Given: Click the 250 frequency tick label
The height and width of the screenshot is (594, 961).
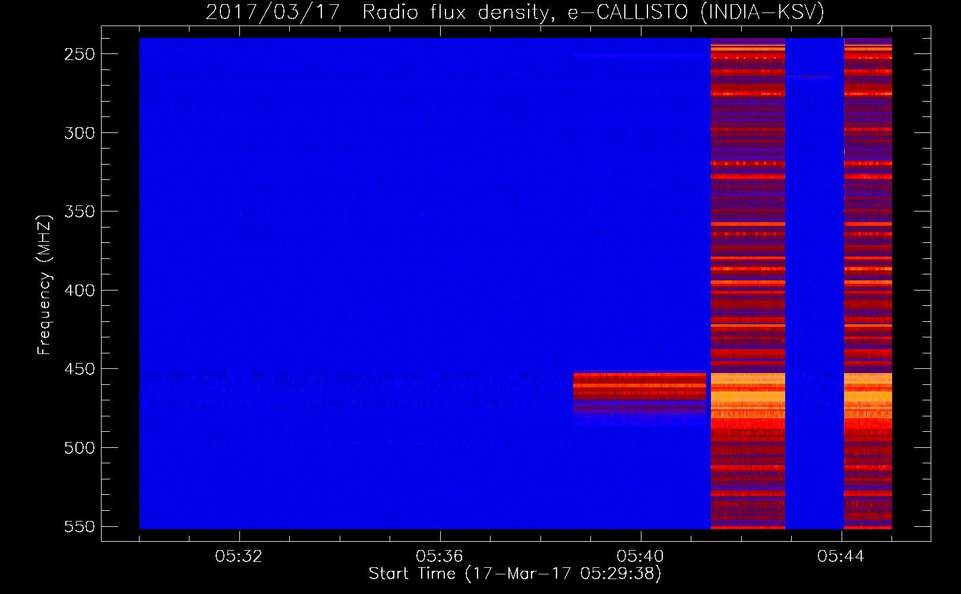Looking at the screenshot, I should tap(80, 54).
